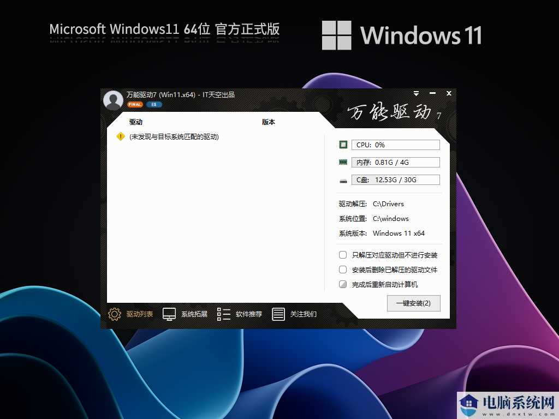The image size is (559, 419).
Task: Click the document icon for 关注我们
Action: 278,314
